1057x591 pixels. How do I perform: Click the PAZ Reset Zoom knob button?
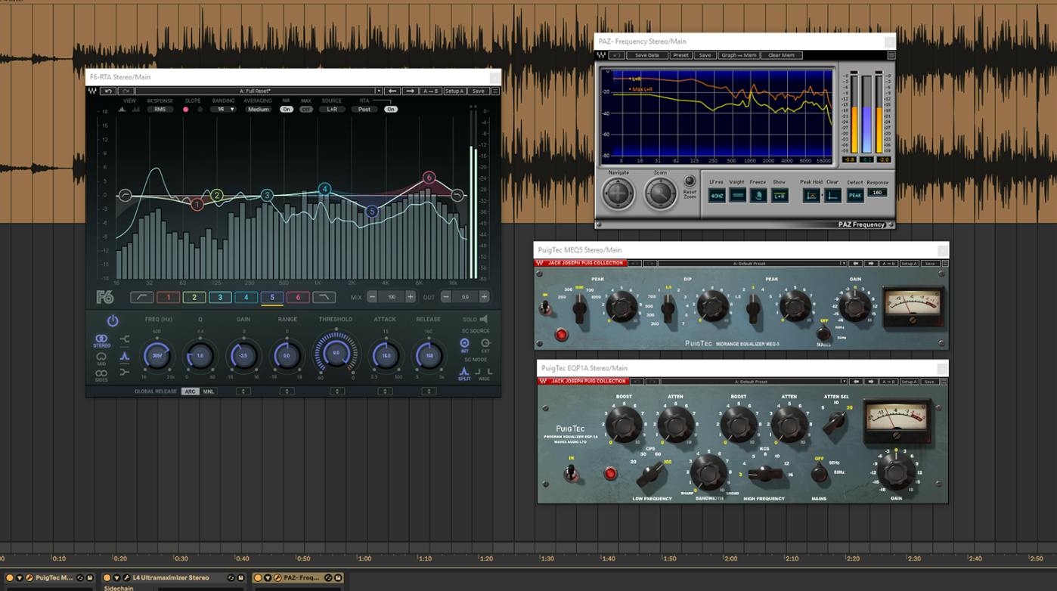[x=690, y=181]
